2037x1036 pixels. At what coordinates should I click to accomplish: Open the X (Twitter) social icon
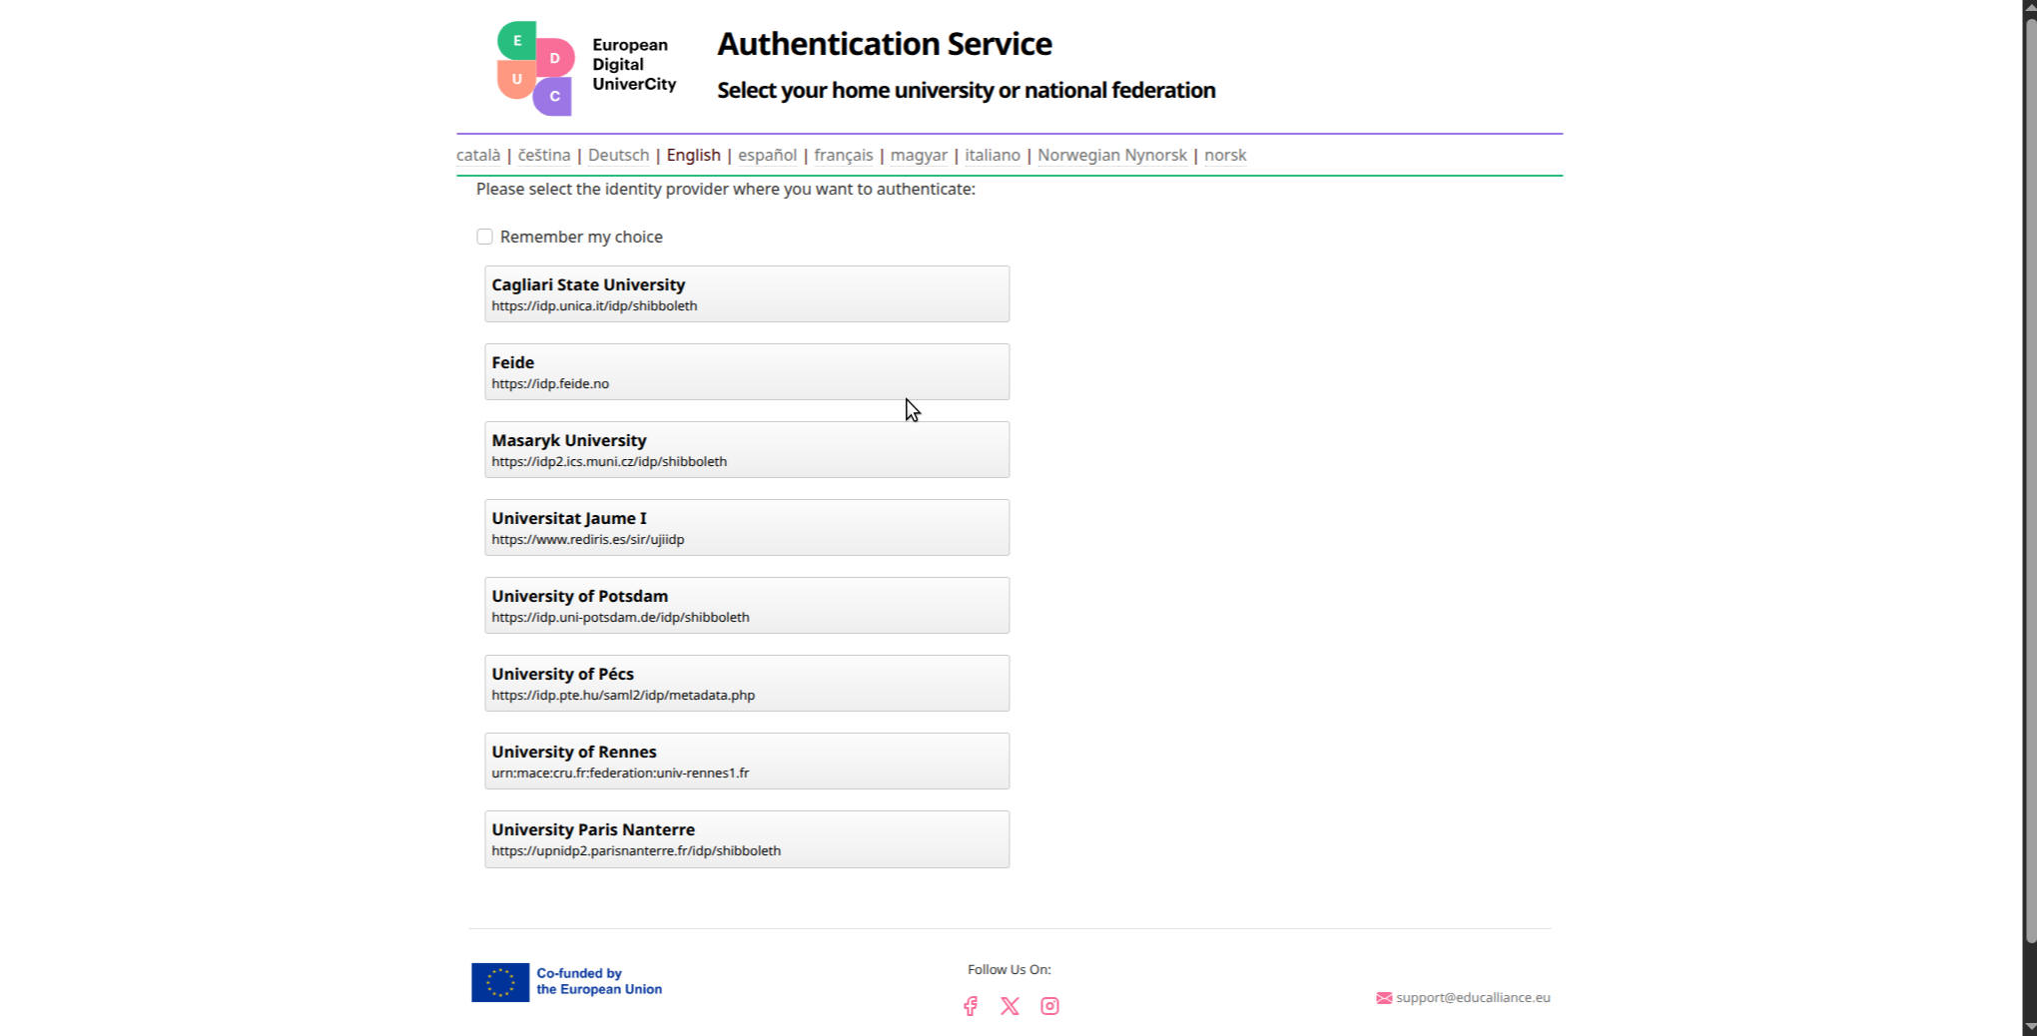point(1010,1006)
